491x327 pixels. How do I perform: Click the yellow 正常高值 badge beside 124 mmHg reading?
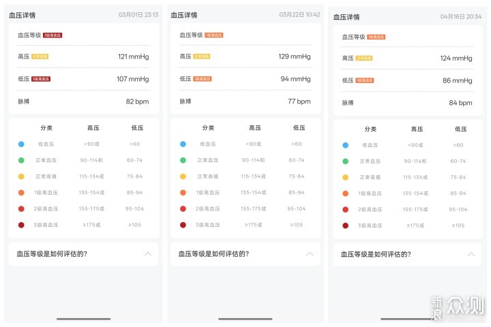(x=364, y=58)
